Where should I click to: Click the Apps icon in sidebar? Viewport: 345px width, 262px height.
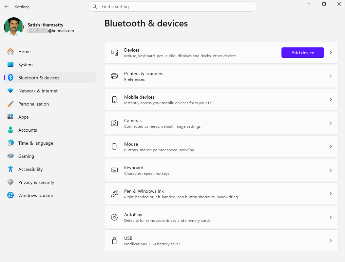pyautogui.click(x=10, y=117)
